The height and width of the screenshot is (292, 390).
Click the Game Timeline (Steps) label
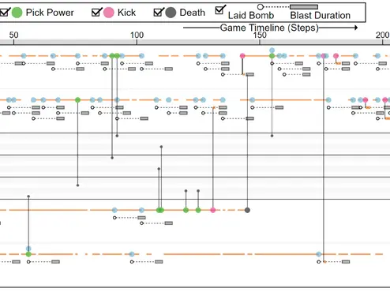click(269, 28)
